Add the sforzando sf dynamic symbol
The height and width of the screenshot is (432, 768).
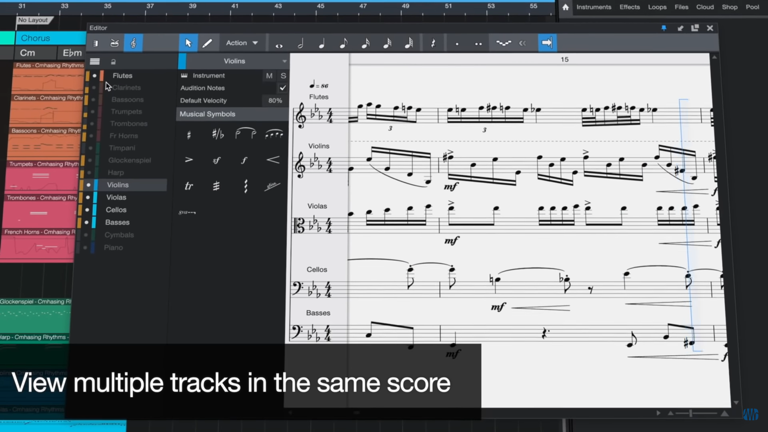pos(216,160)
